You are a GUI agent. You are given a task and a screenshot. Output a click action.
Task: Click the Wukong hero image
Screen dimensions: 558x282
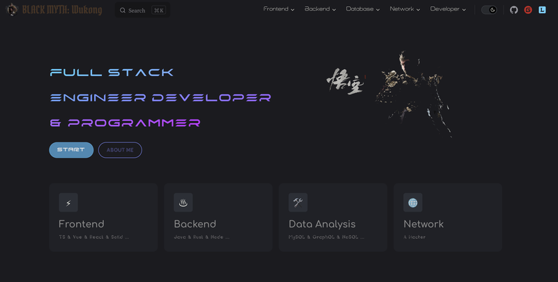(x=389, y=94)
